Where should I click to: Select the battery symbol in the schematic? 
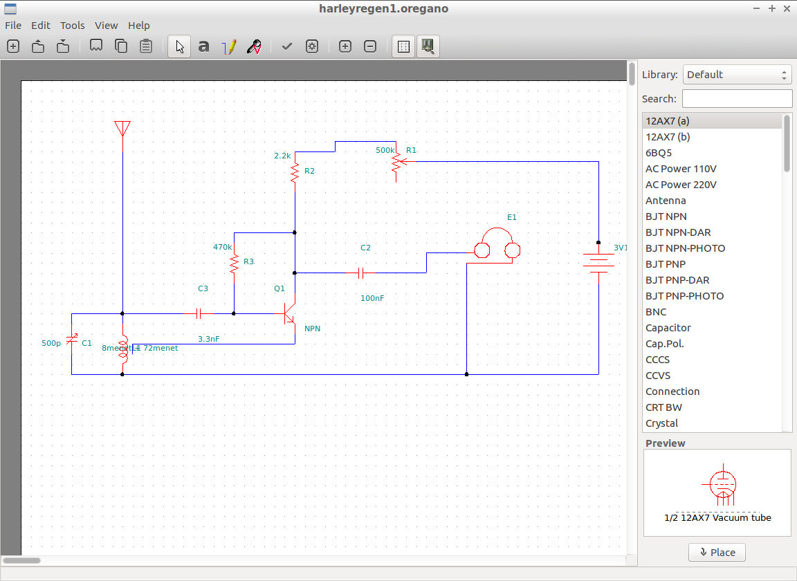point(598,263)
